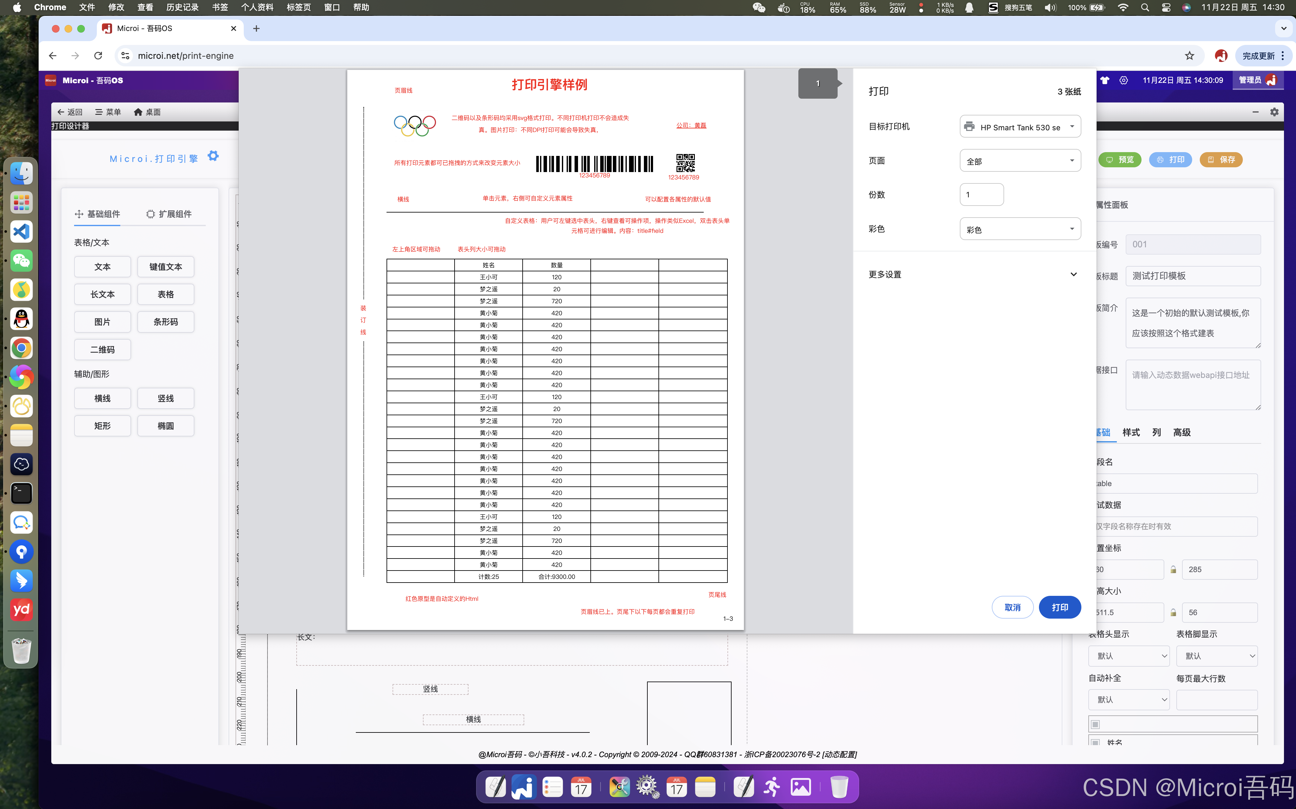The image size is (1296, 809).
Task: Open the 彩色 color mode dropdown
Action: pyautogui.click(x=1020, y=229)
